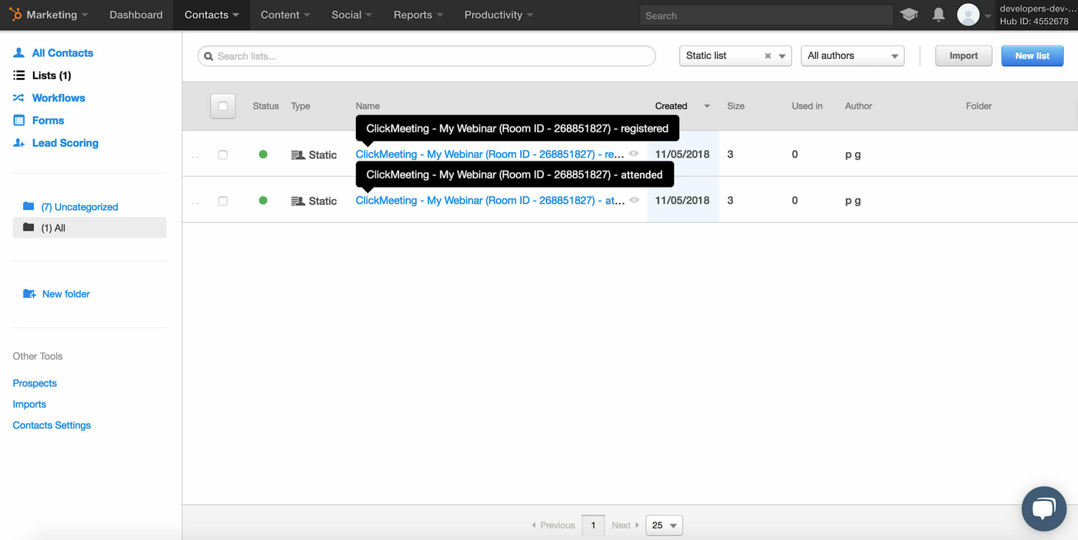Click the Folder column header
The width and height of the screenshot is (1078, 540).
tap(979, 106)
